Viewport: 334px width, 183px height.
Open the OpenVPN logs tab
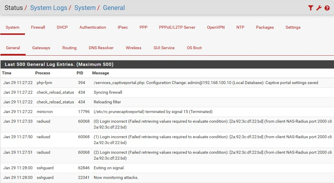(x=216, y=27)
